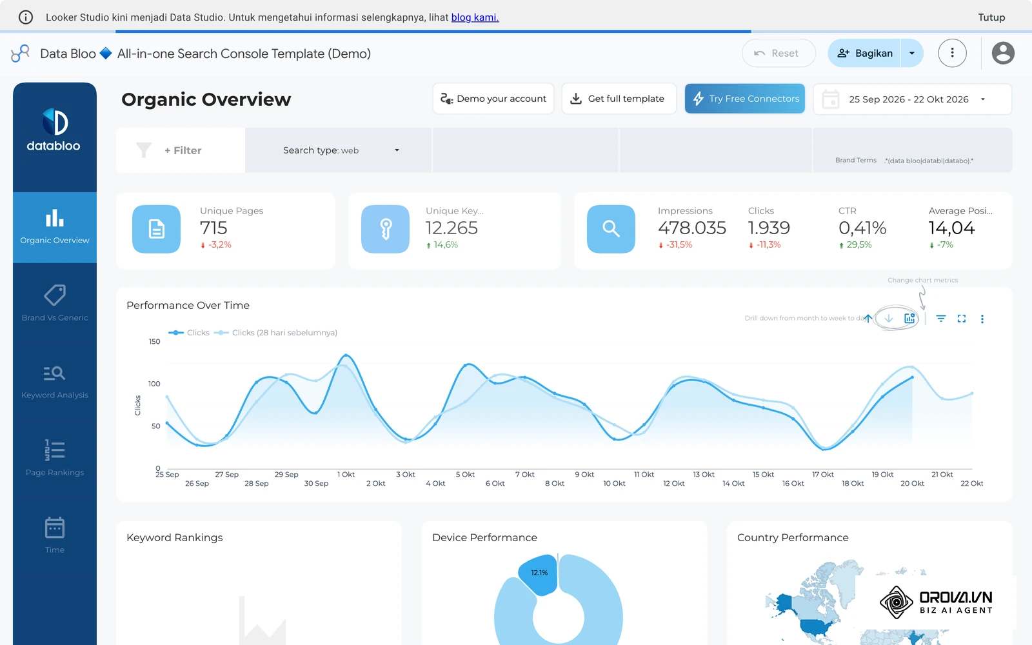Click the Brand Terms parameter field
The image size is (1032, 645).
point(913,150)
